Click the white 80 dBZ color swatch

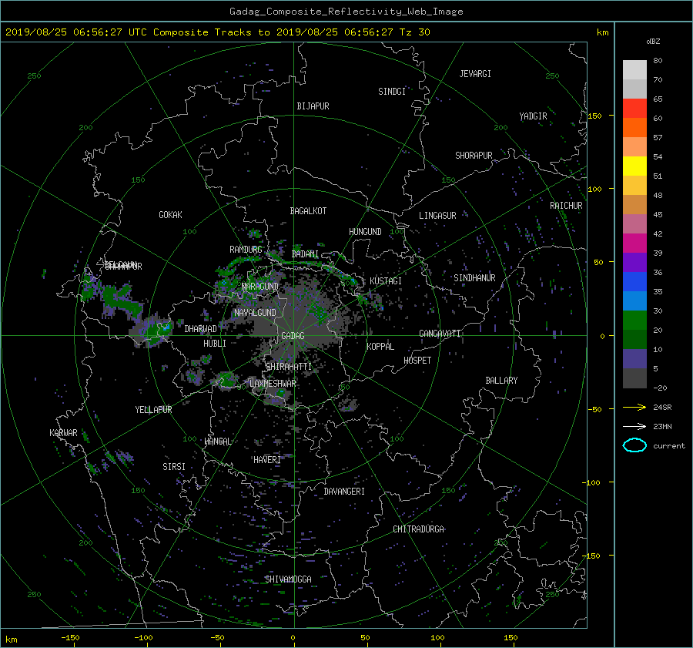(634, 70)
